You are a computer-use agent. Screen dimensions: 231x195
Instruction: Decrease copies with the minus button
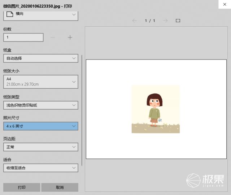click(x=53, y=37)
